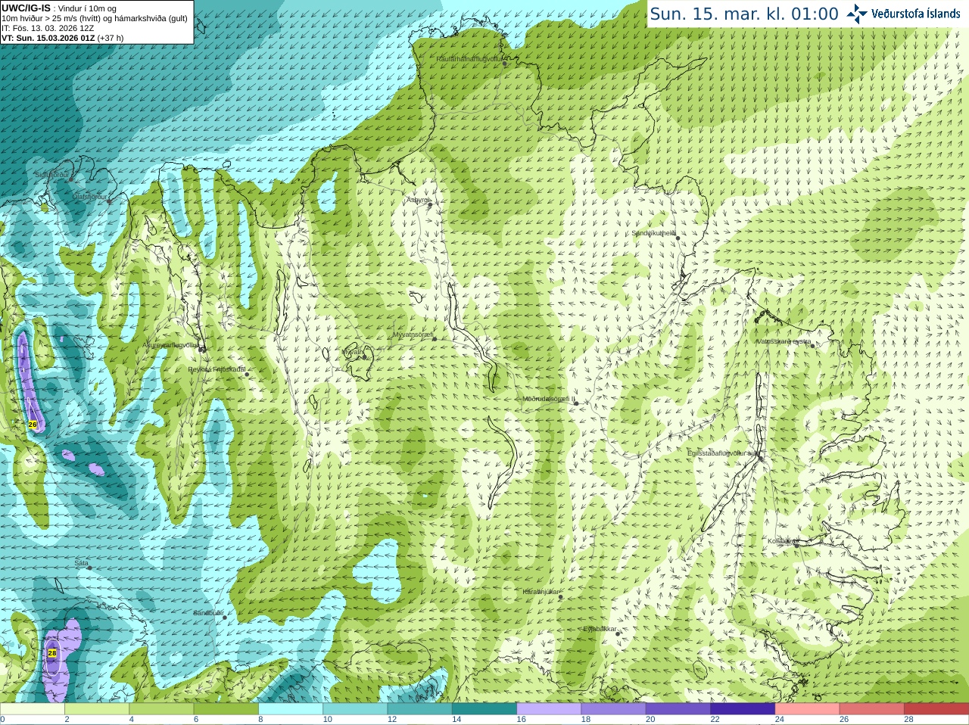
Task: Select the Ásbyrgi station label
Action: [x=417, y=200]
